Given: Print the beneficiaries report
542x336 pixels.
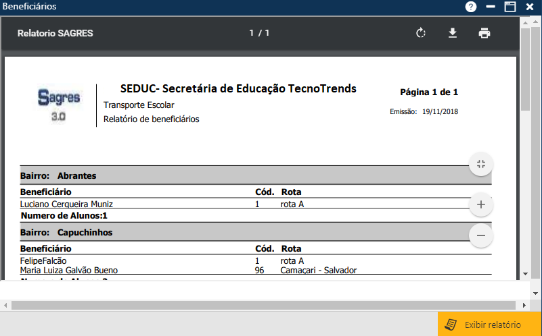Looking at the screenshot, I should click(484, 33).
